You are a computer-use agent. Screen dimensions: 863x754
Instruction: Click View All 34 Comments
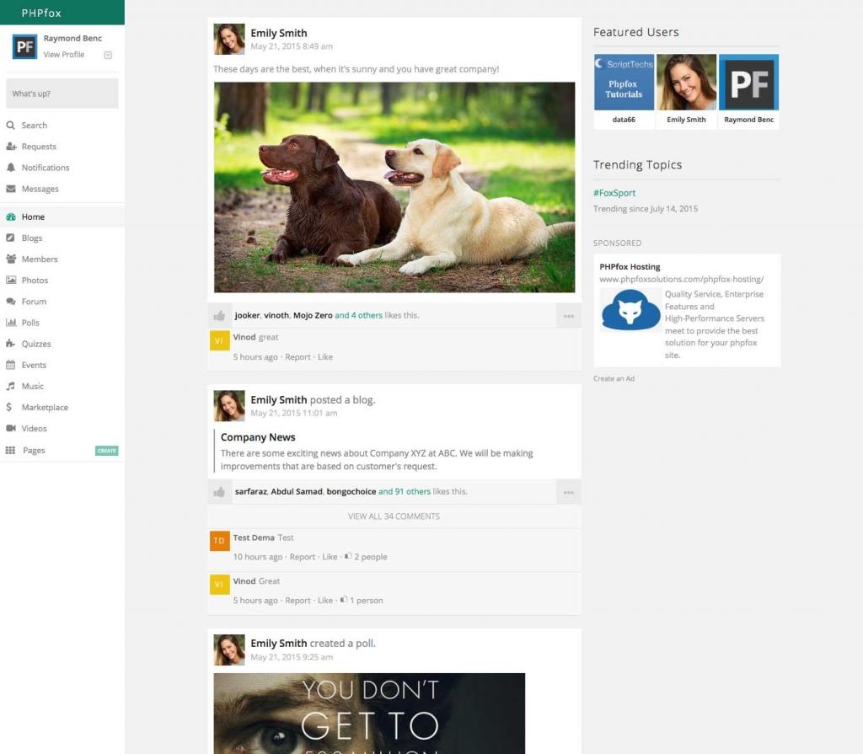pyautogui.click(x=394, y=516)
